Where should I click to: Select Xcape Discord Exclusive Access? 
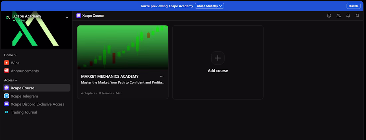(36, 104)
